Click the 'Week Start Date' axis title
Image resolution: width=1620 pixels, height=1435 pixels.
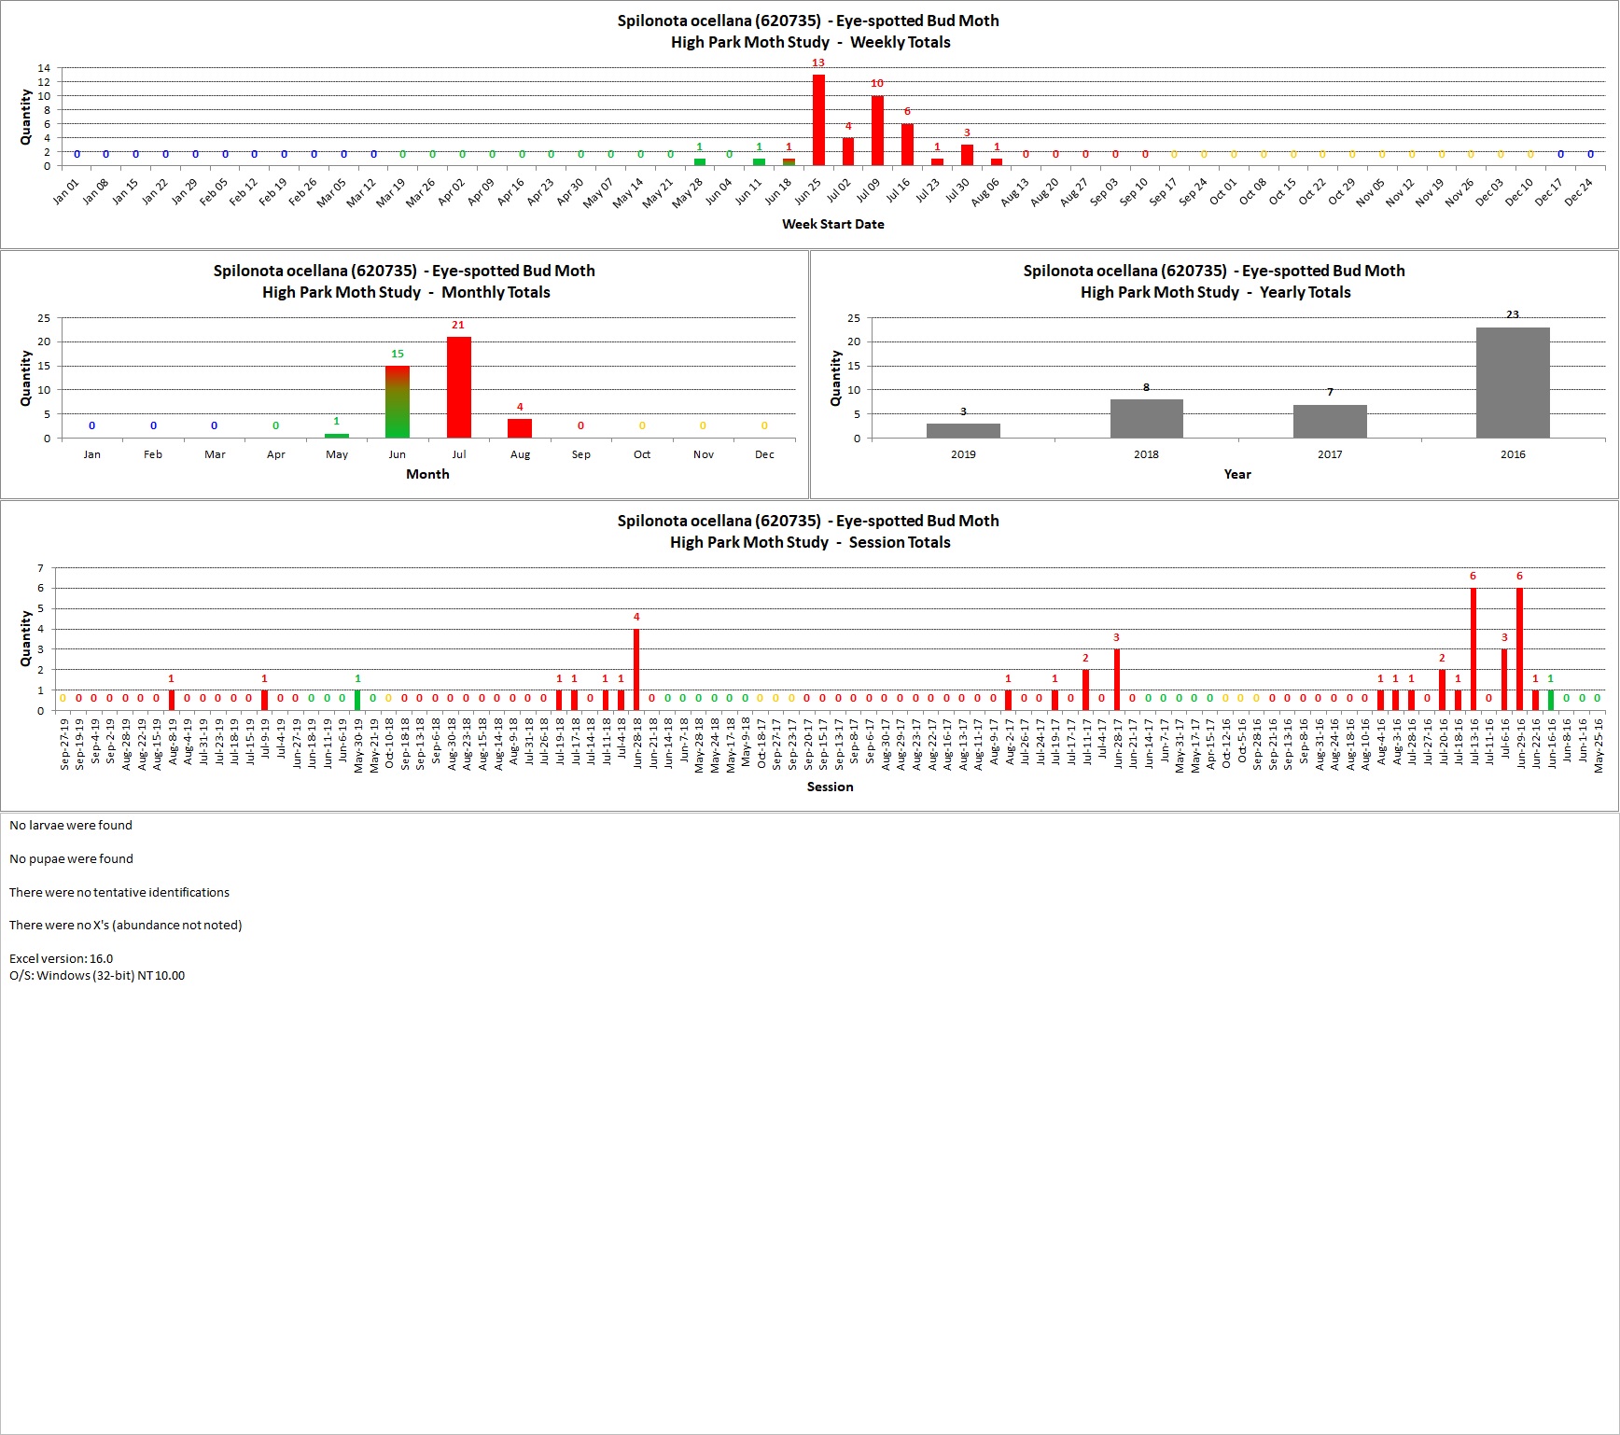tap(832, 224)
